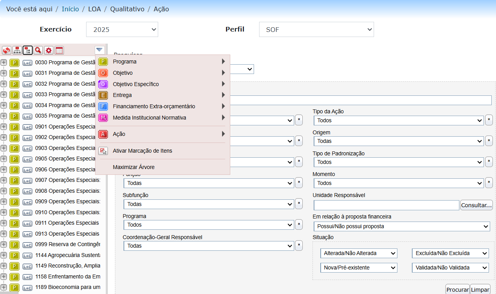Open the red gear settings icon
Screen dimensions: 496x294
tap(48, 50)
